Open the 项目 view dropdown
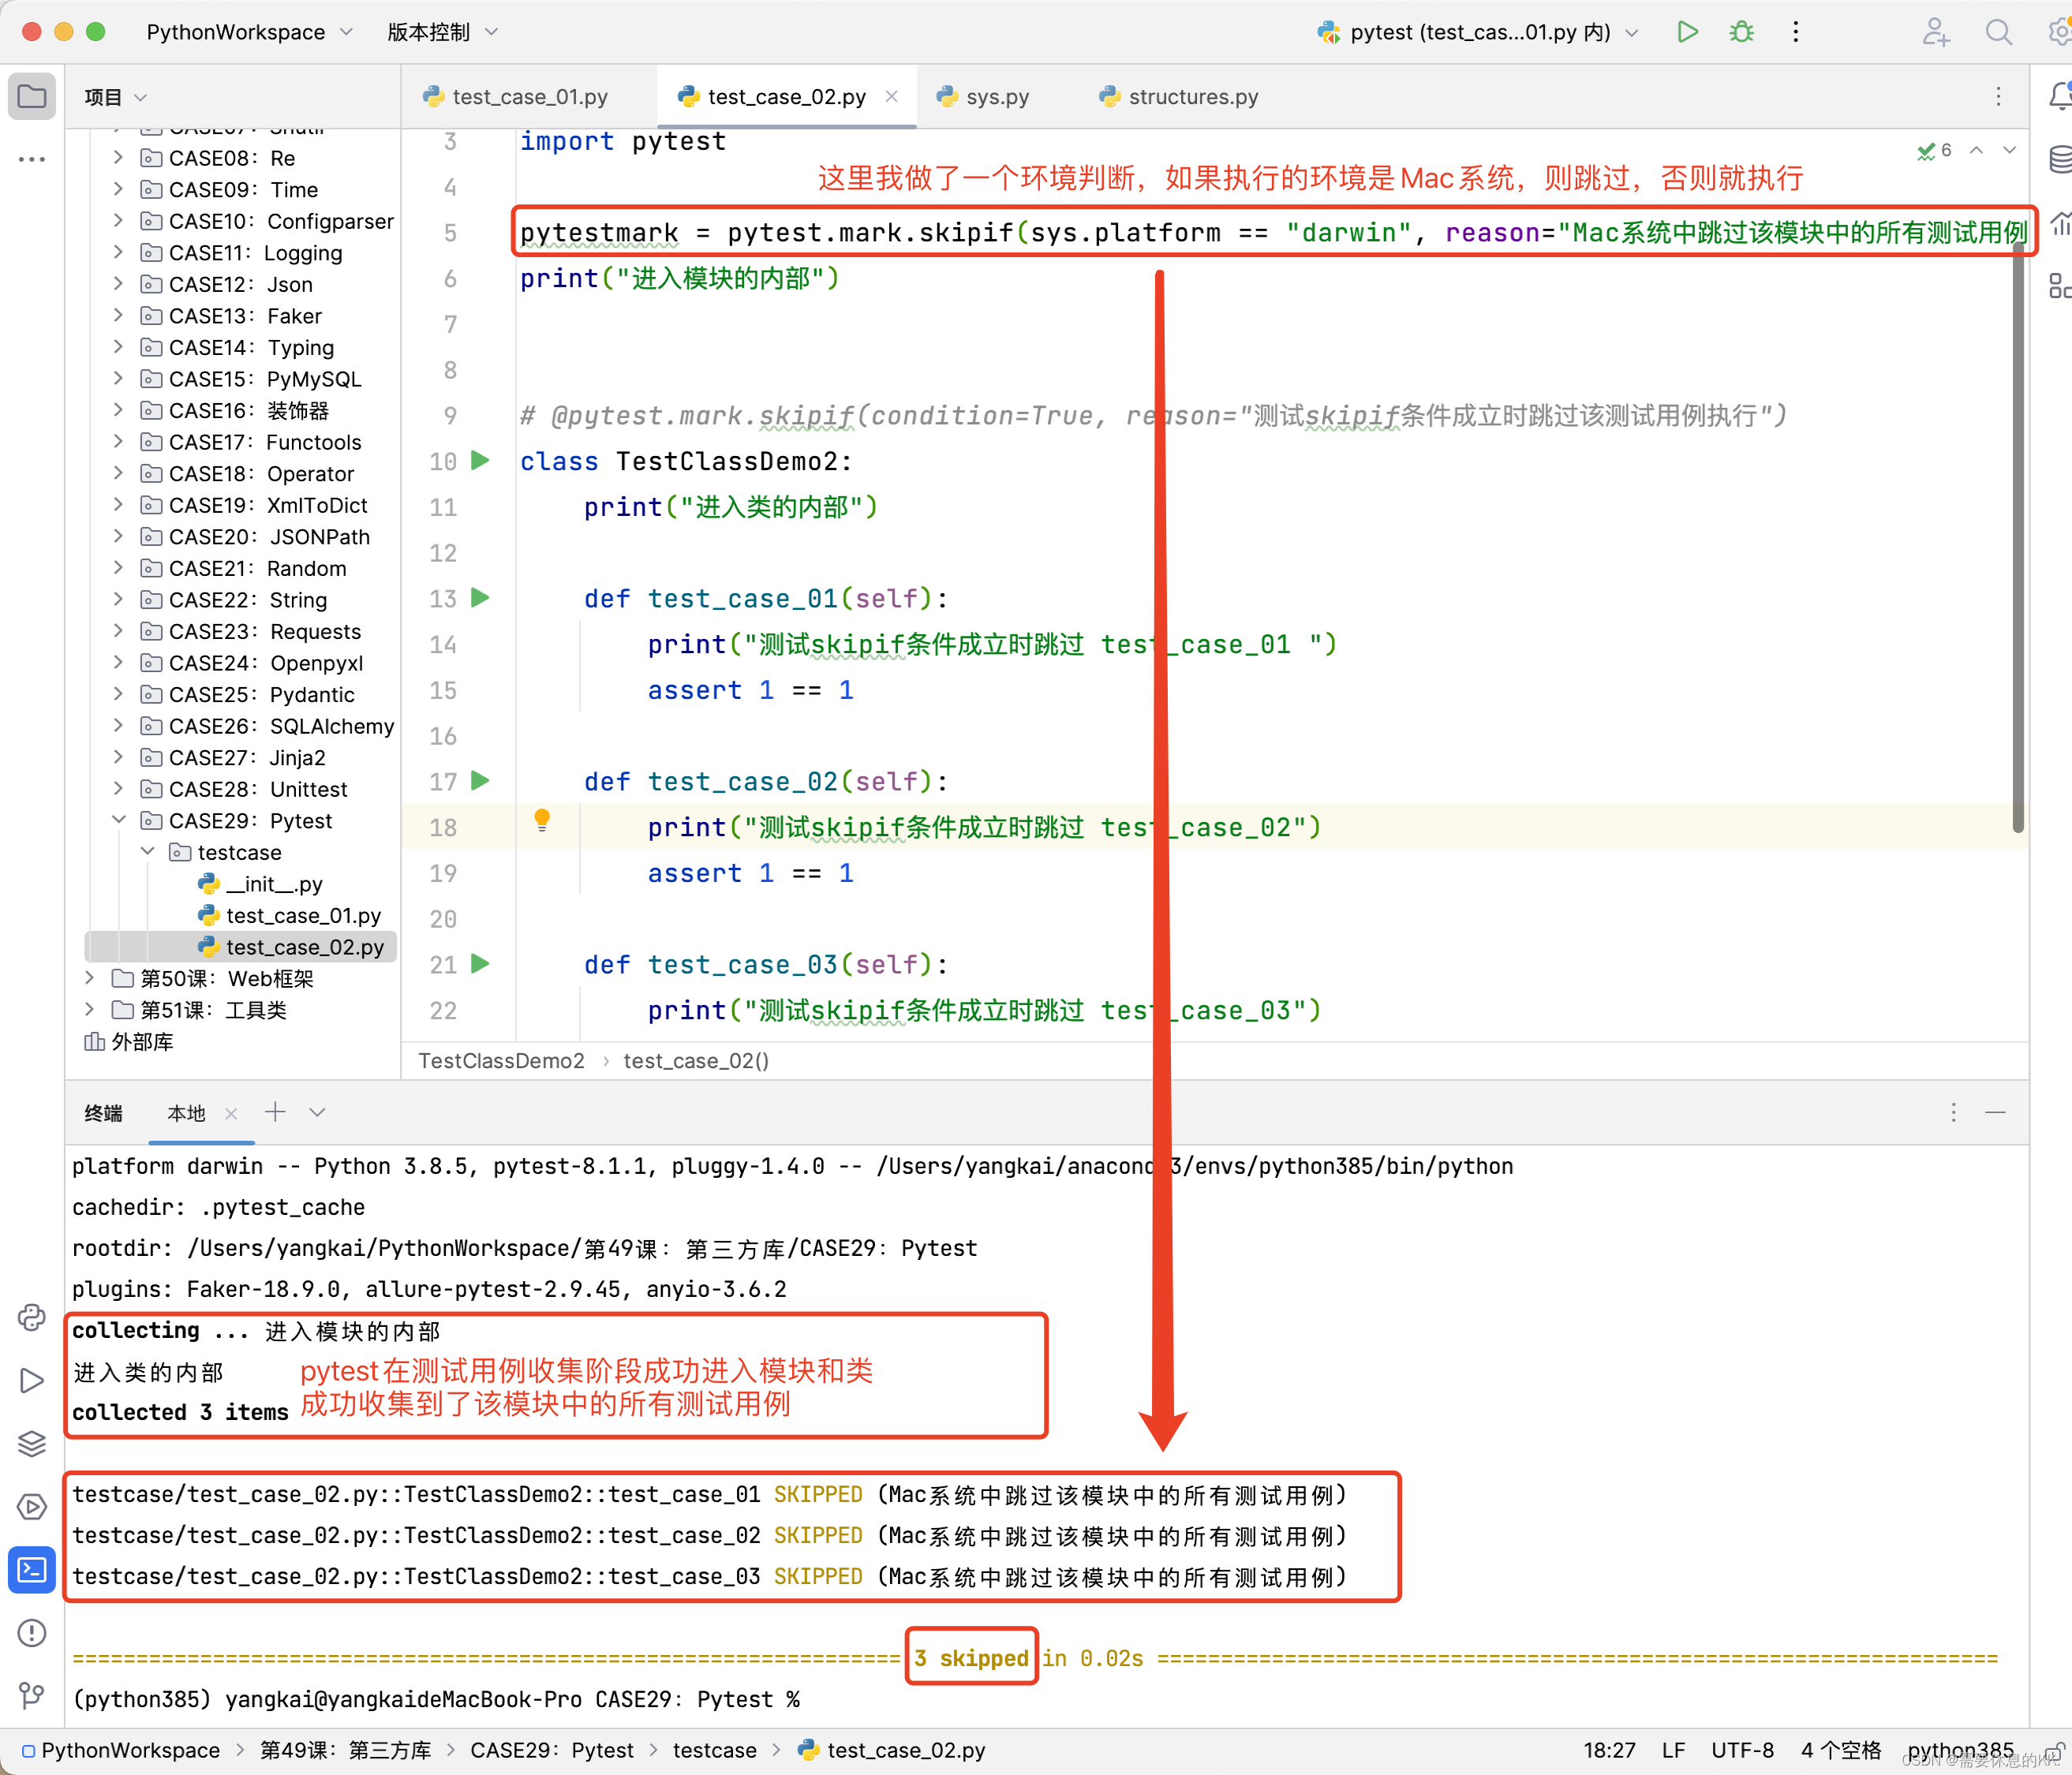The height and width of the screenshot is (1775, 2072). pos(115,97)
